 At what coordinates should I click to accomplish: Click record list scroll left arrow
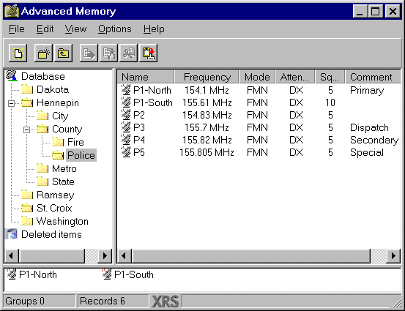125,256
